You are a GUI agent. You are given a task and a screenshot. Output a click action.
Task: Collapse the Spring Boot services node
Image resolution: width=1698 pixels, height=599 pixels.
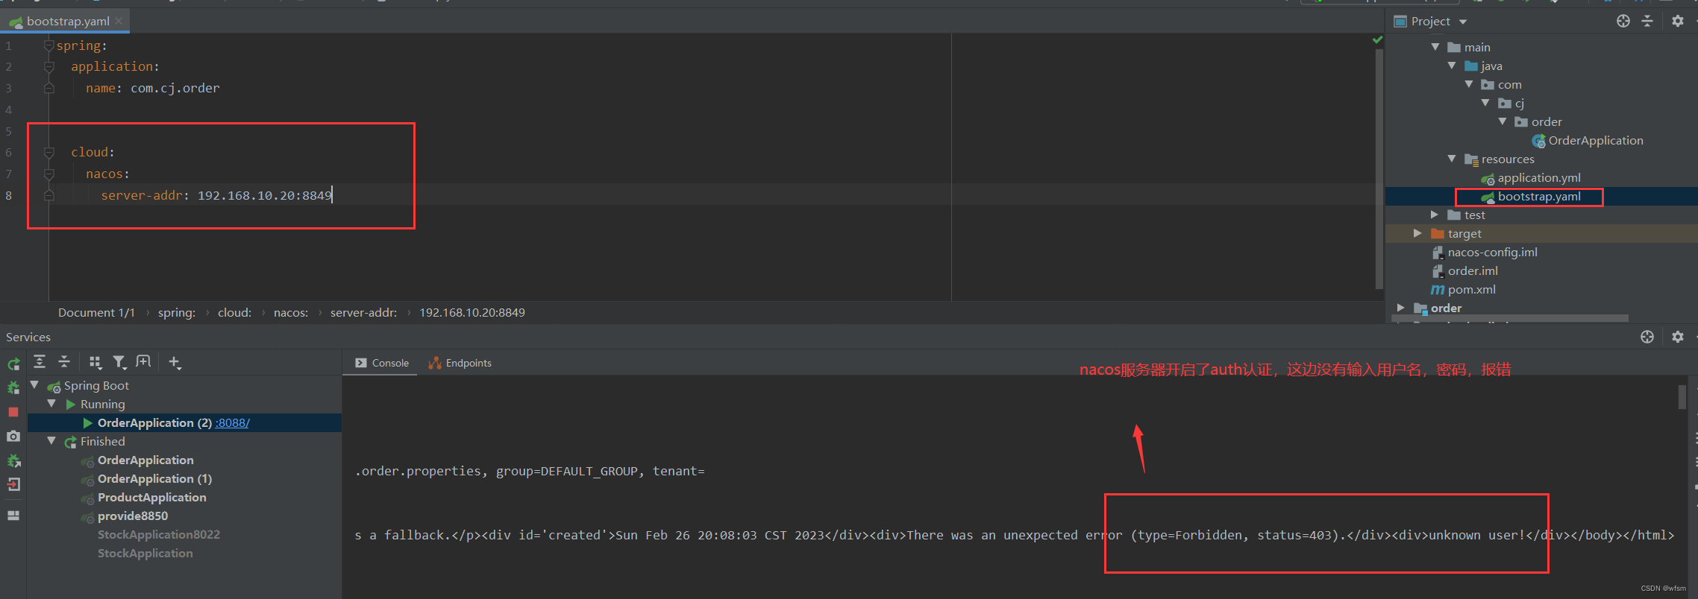point(34,385)
